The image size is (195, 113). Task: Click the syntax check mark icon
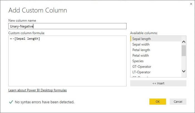coord(11,102)
